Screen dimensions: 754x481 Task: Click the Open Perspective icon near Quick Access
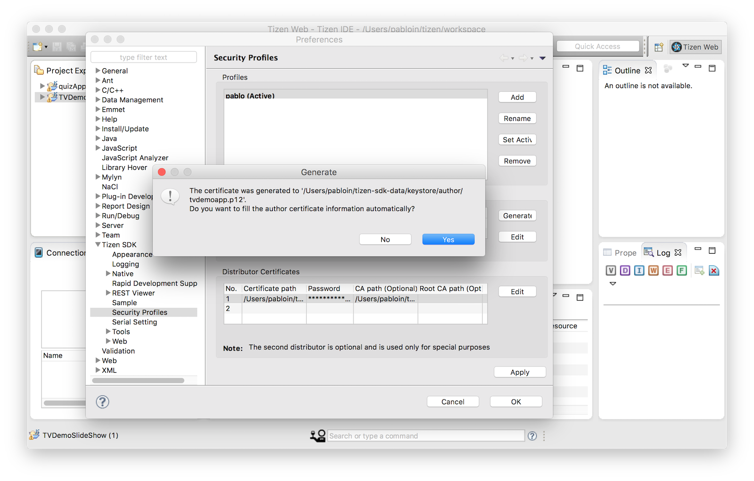tap(658, 47)
